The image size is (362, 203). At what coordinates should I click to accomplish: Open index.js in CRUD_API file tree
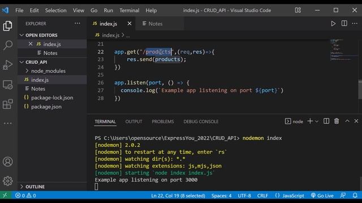point(52,80)
